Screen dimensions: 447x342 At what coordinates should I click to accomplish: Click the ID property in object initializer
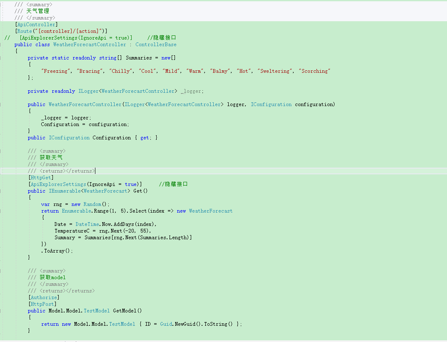(147, 324)
